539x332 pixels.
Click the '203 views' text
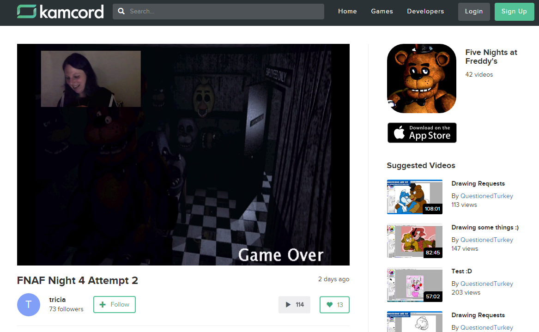click(x=466, y=293)
